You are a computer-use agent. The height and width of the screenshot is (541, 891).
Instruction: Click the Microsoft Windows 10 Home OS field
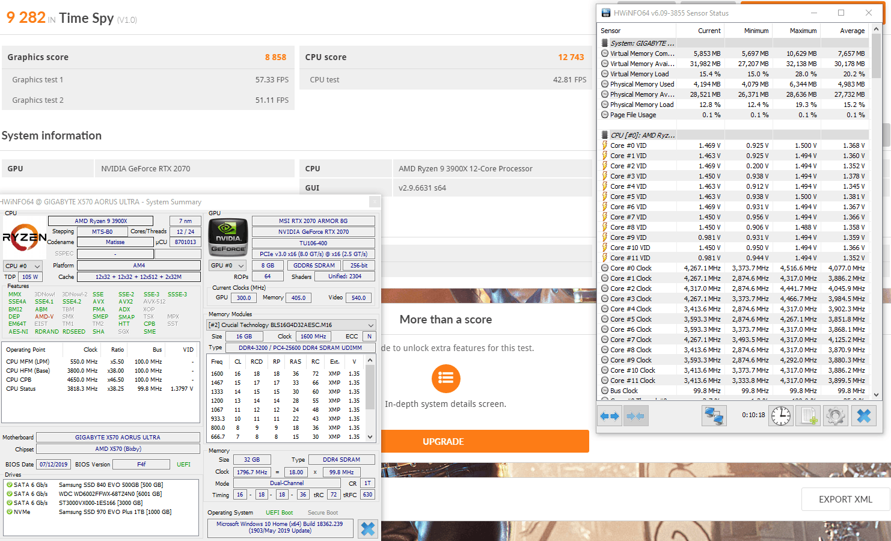pos(280,527)
